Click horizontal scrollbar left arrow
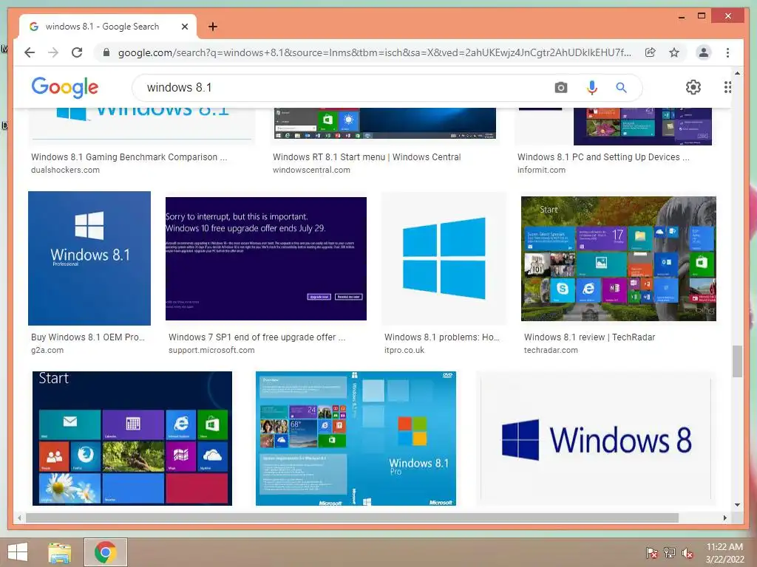 [x=19, y=518]
